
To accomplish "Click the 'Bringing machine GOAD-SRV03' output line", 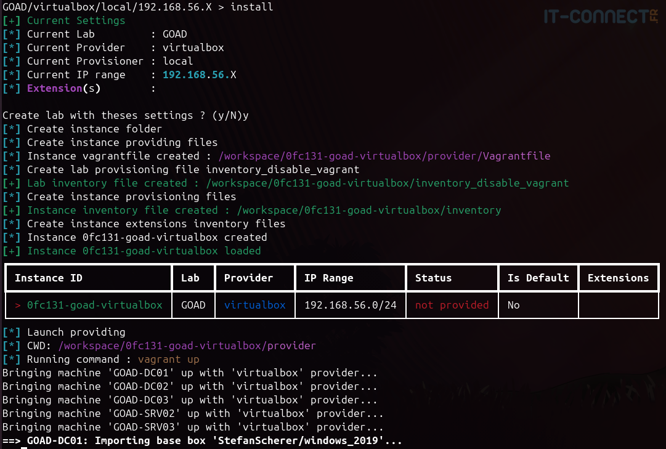I will point(191,427).
